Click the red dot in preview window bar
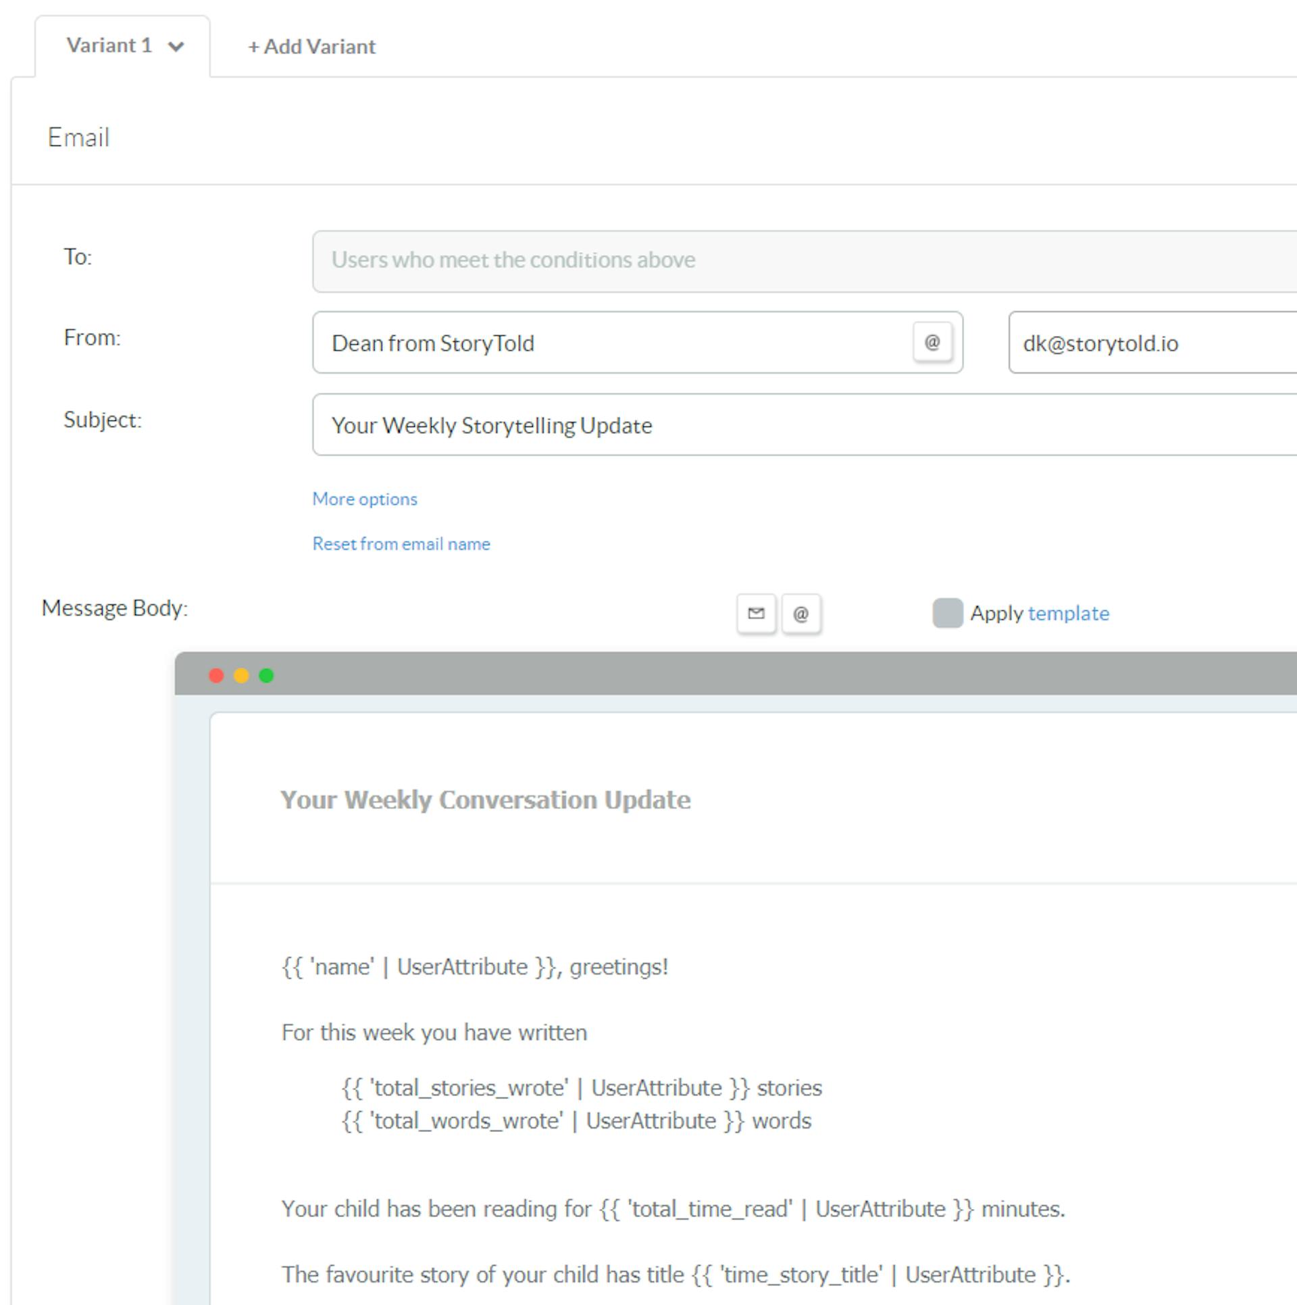 (x=216, y=676)
